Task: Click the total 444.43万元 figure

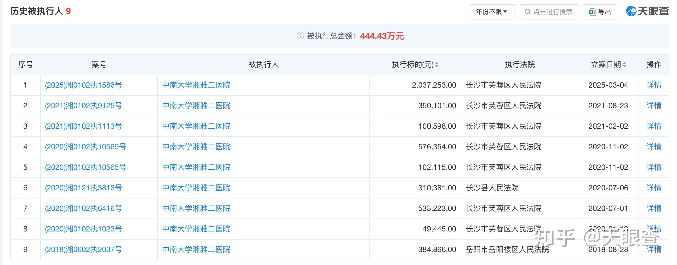Action: pos(382,36)
